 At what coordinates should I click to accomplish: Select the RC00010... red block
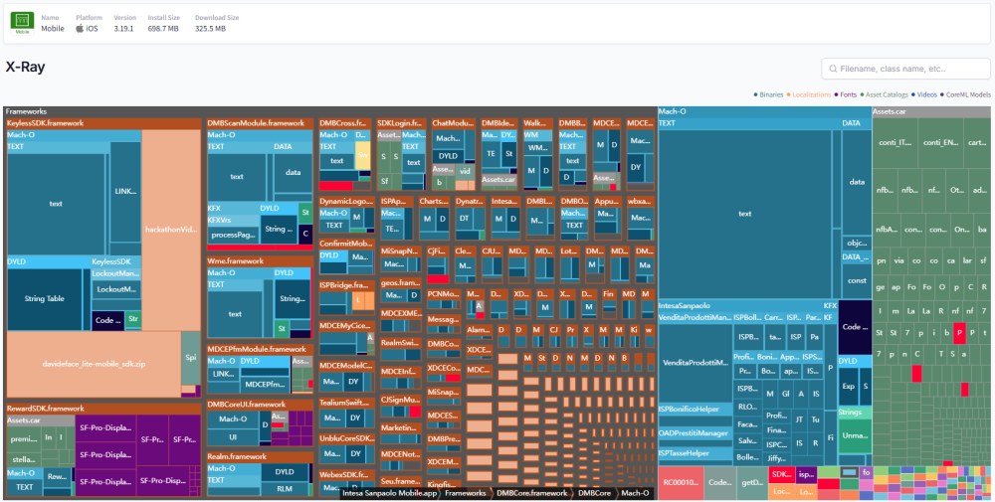(x=681, y=483)
